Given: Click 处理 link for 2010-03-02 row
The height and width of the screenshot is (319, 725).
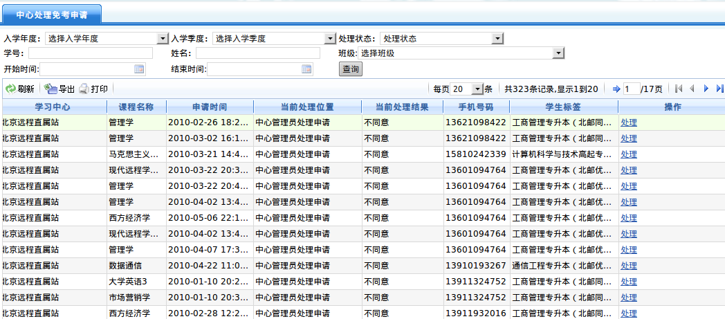Looking at the screenshot, I should coord(629,138).
